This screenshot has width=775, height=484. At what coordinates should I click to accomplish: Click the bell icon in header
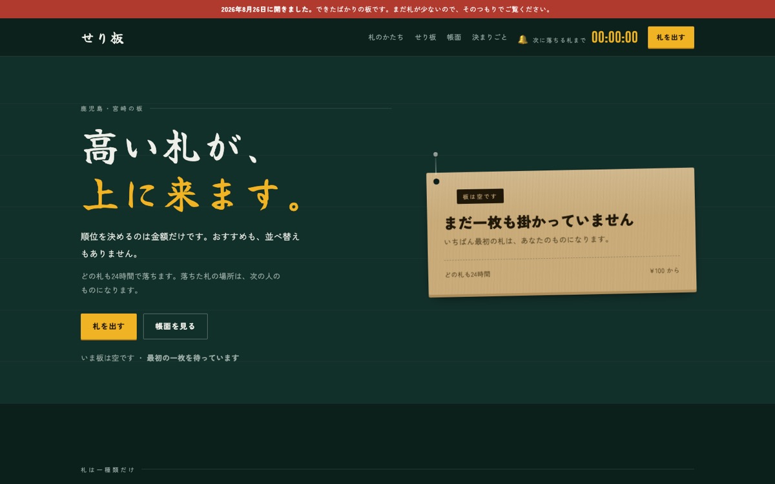(522, 39)
